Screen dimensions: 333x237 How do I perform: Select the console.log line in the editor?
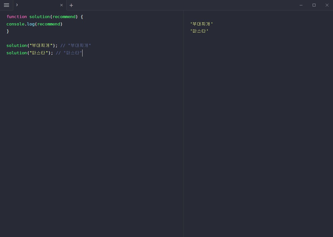pyautogui.click(x=34, y=24)
